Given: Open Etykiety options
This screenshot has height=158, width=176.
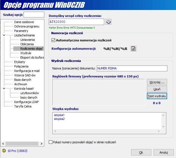Looking at the screenshot, I should coord(20,62).
